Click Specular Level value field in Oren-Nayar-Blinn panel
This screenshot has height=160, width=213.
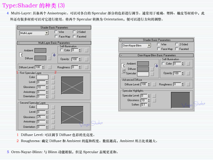[144, 96]
